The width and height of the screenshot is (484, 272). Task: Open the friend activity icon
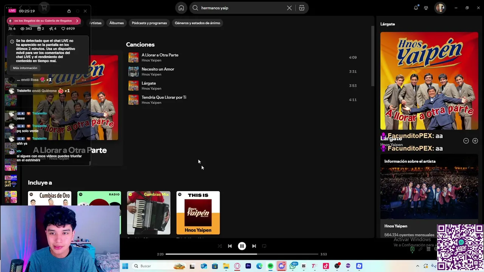click(x=426, y=8)
